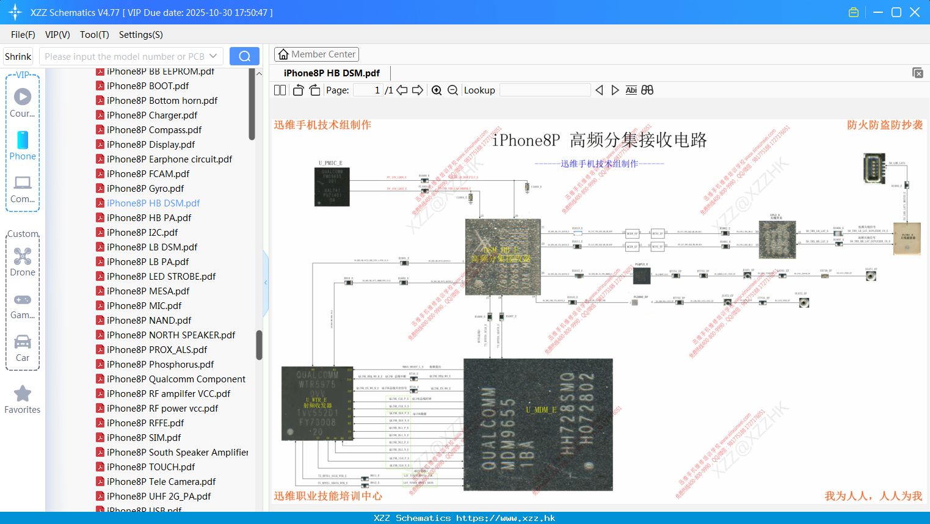This screenshot has height=524, width=930.
Task: Click the XZZ Schematics logo icon
Action: (x=15, y=12)
